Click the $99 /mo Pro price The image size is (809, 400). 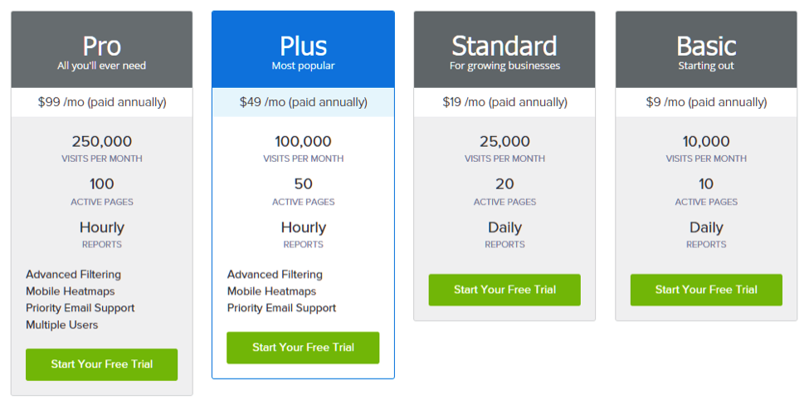point(102,102)
